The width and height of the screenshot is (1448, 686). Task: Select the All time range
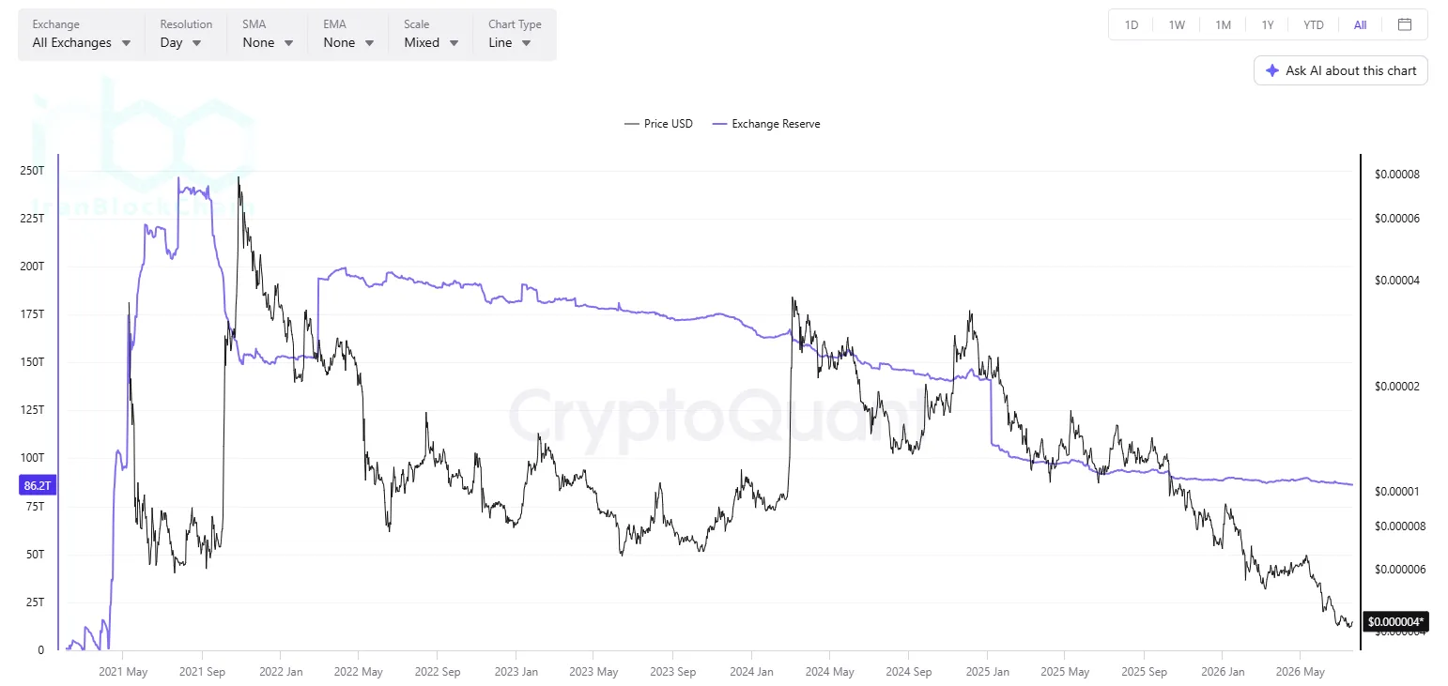click(x=1360, y=25)
